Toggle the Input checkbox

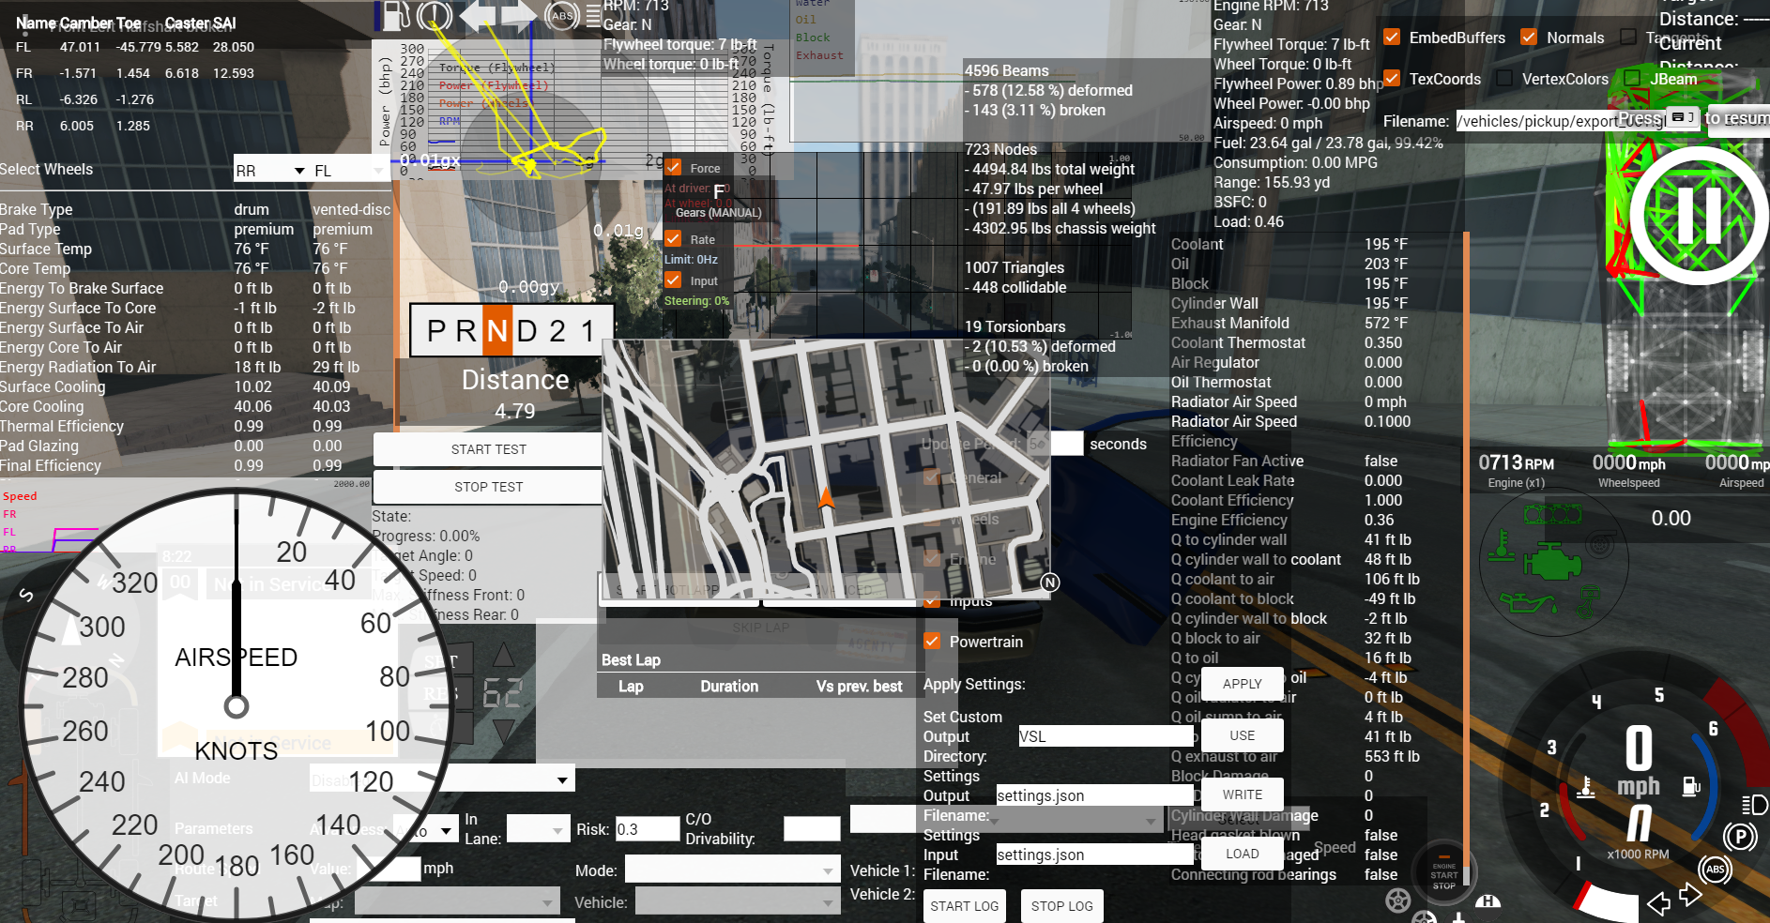[673, 280]
